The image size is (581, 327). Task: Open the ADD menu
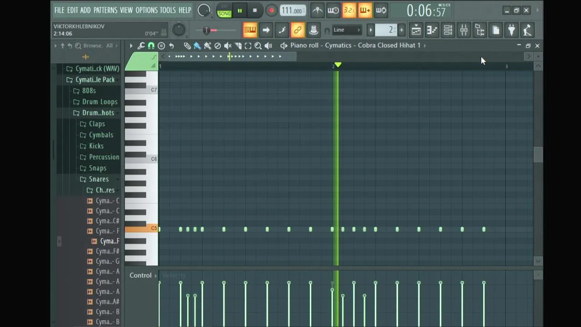coord(85,10)
